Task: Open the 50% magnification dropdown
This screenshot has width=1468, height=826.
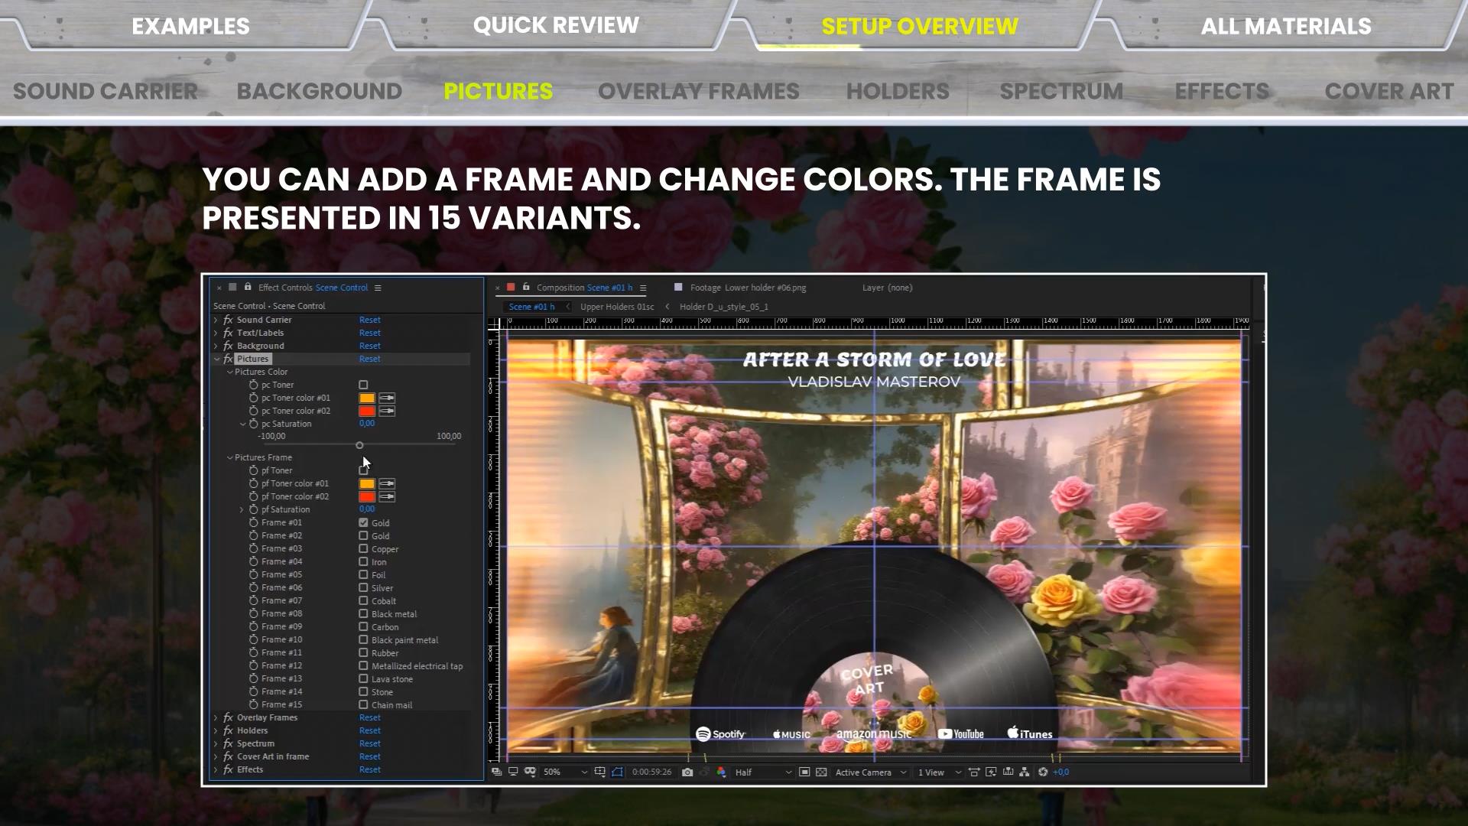Action: pyautogui.click(x=564, y=772)
